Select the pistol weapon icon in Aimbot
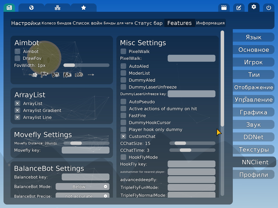This screenshot has height=208, width=278. click(44, 75)
